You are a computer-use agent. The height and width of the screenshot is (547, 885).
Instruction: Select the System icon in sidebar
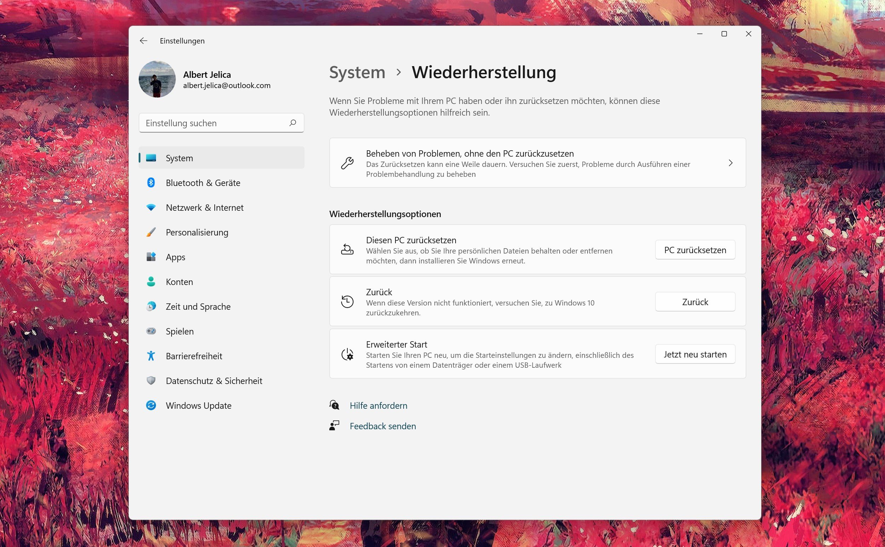coord(151,158)
